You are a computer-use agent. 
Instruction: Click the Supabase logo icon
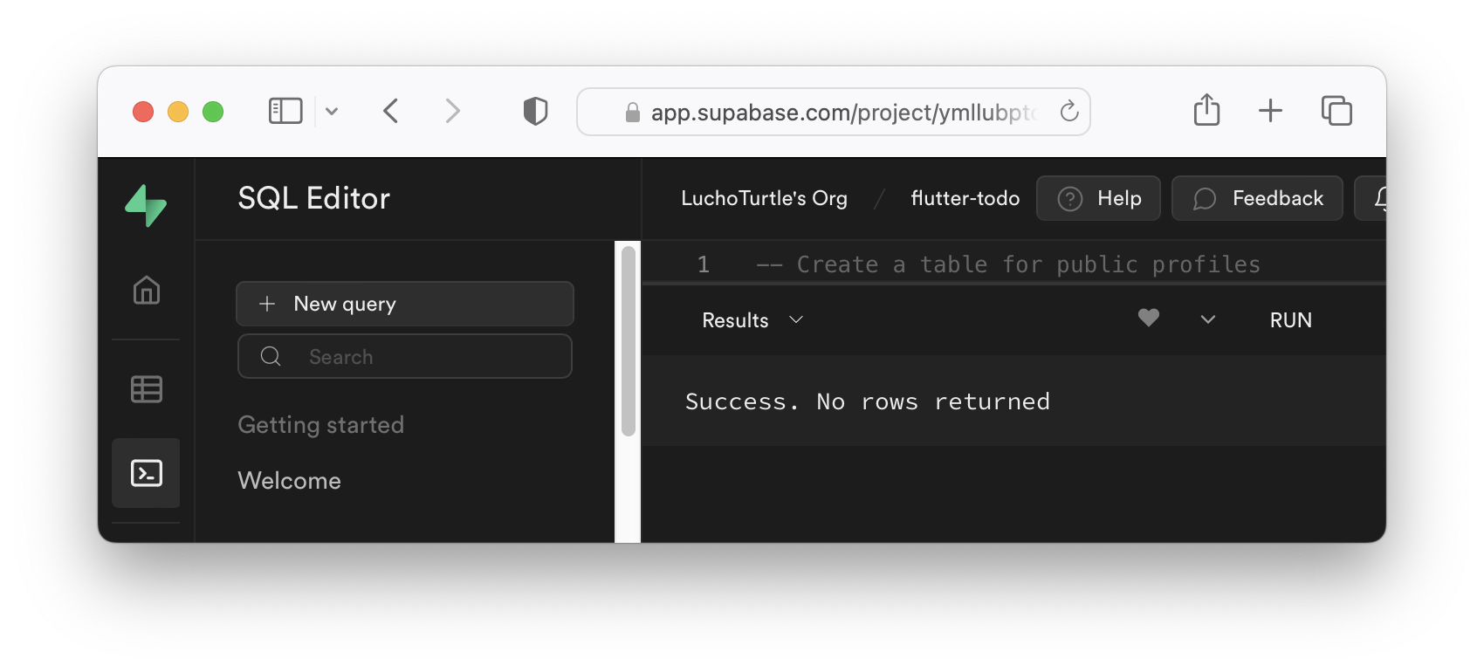(x=146, y=205)
